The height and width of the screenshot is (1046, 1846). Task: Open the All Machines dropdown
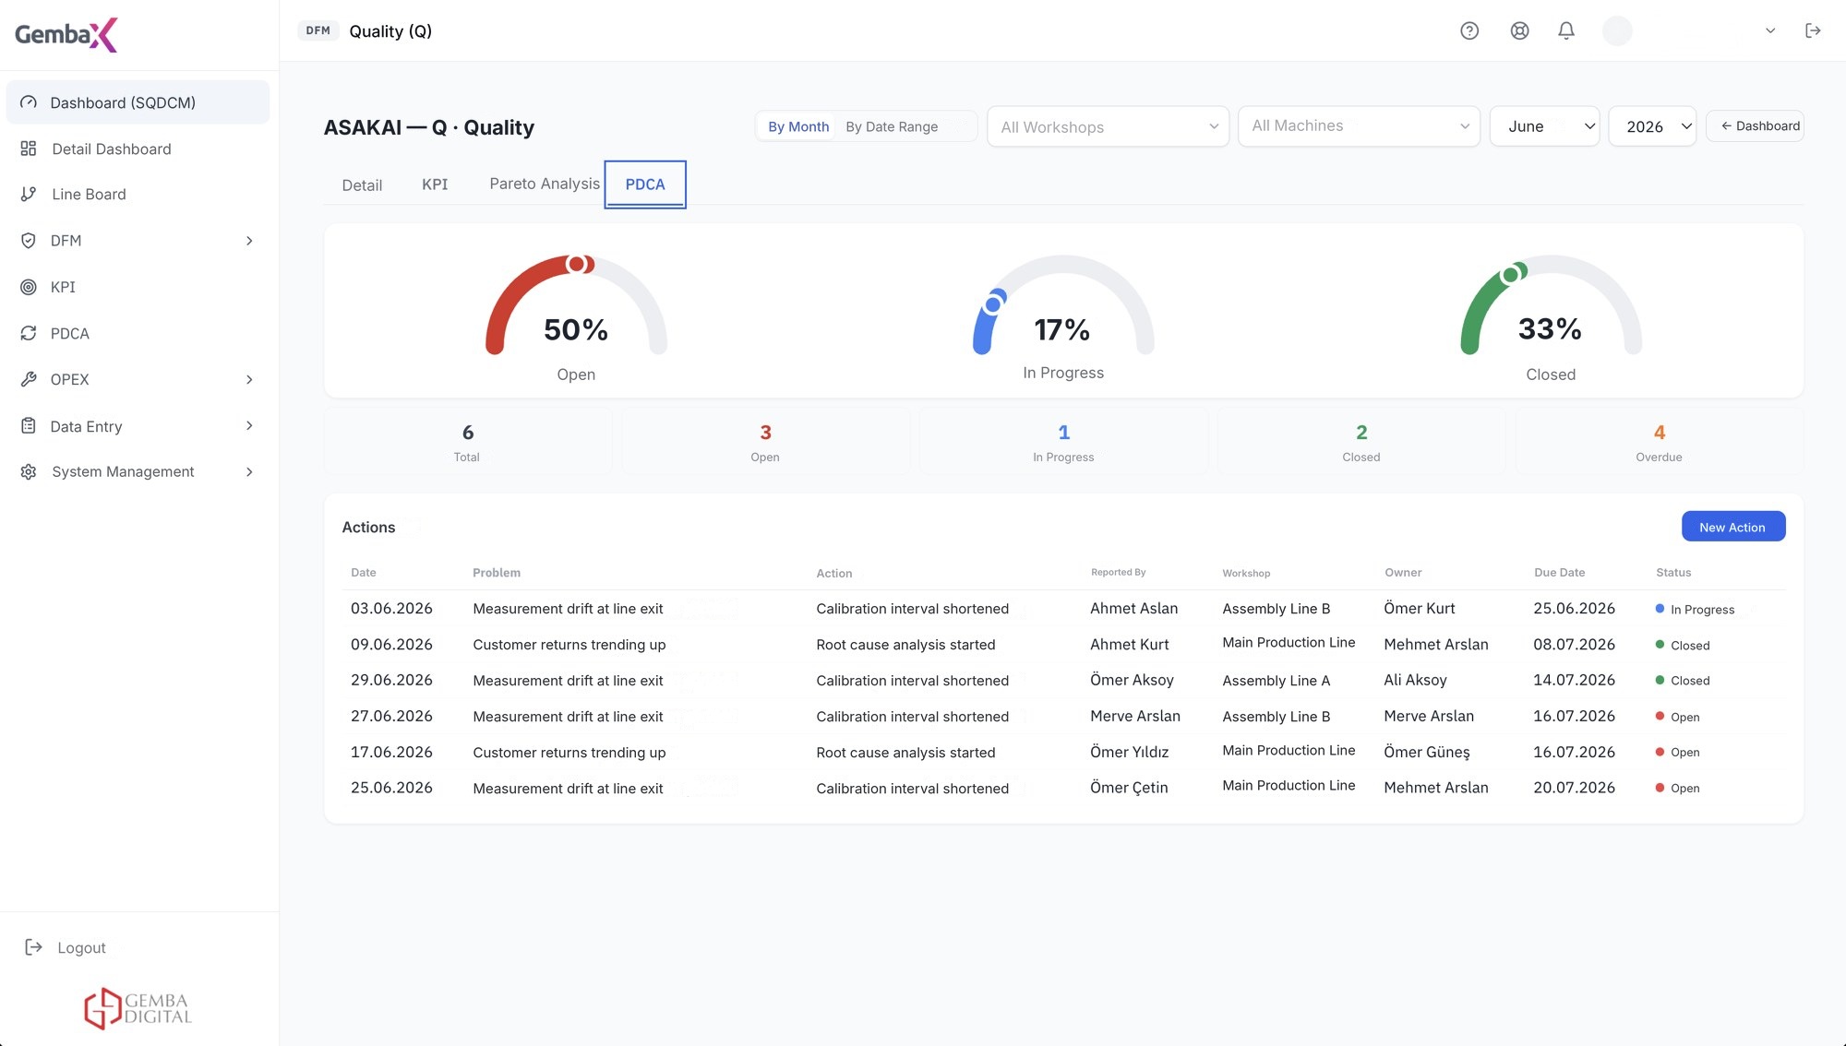[1359, 126]
